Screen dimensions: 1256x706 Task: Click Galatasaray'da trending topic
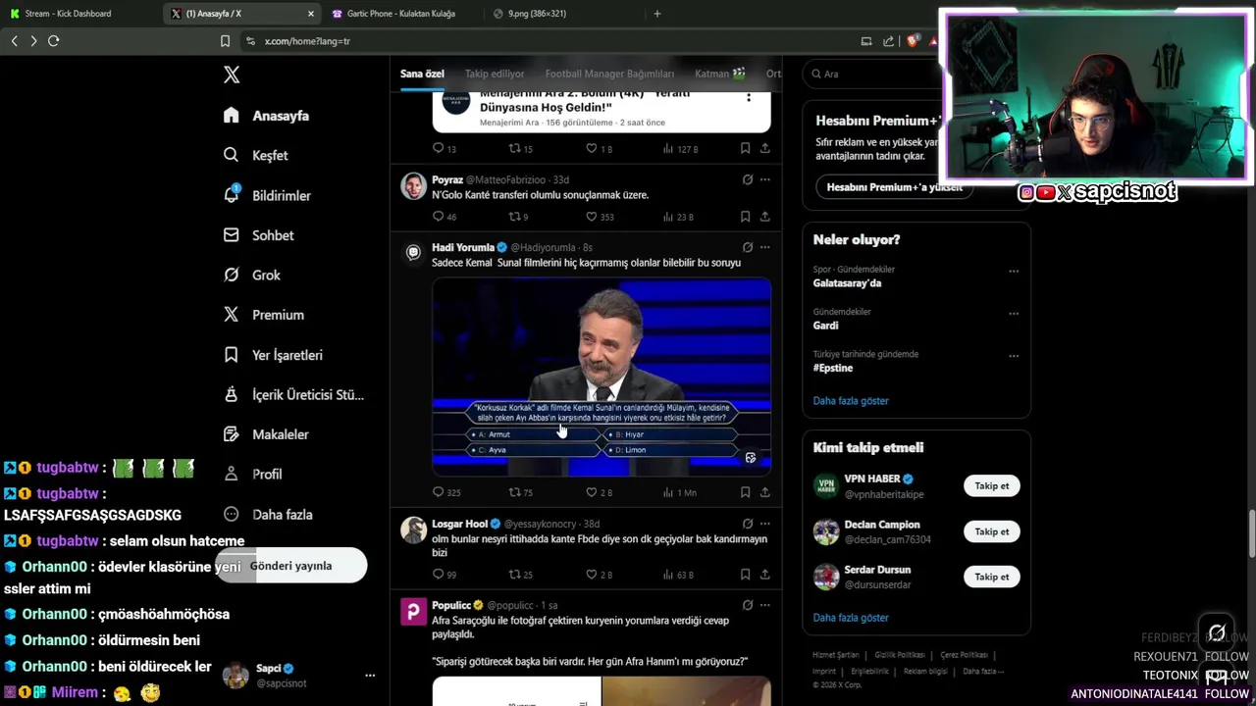(x=847, y=283)
